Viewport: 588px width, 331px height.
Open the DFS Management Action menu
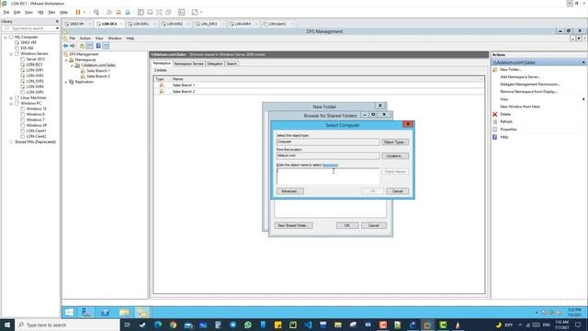click(85, 39)
